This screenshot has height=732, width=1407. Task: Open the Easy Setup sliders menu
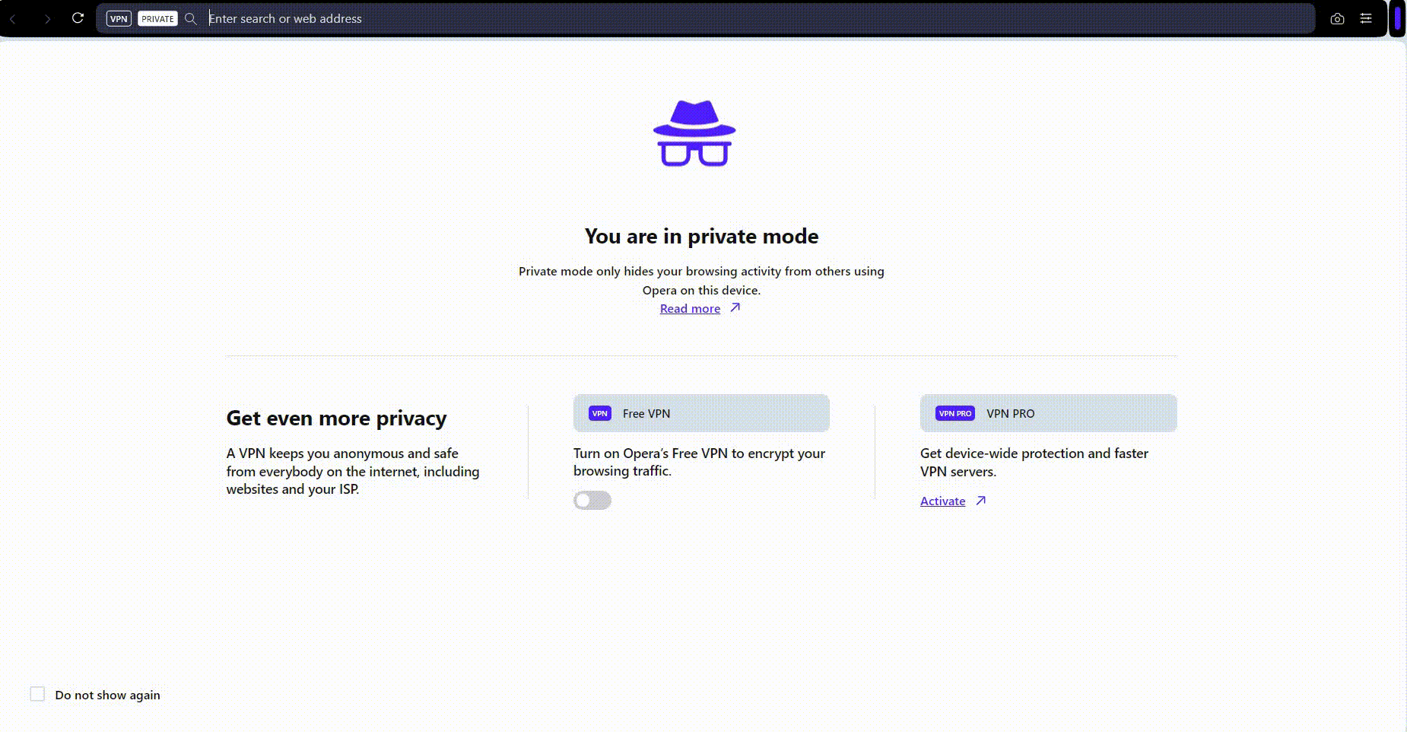click(1366, 18)
